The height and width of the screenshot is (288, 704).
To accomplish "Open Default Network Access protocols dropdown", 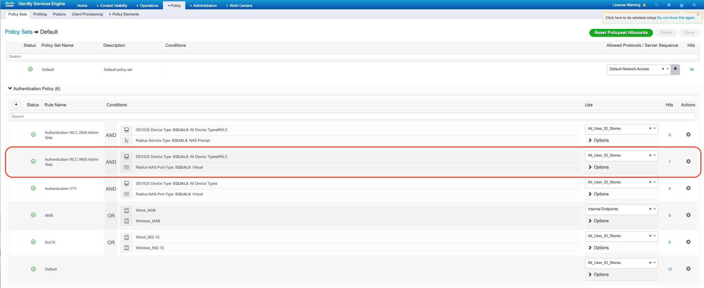I will point(667,69).
